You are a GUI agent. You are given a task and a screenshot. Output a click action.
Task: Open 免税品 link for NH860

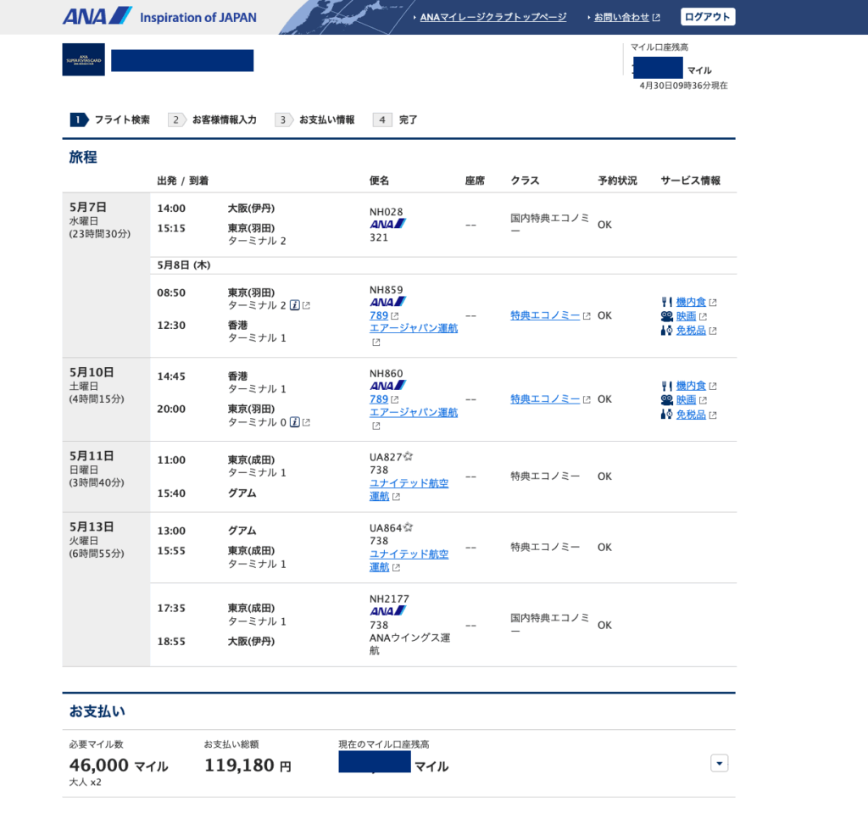(x=691, y=415)
